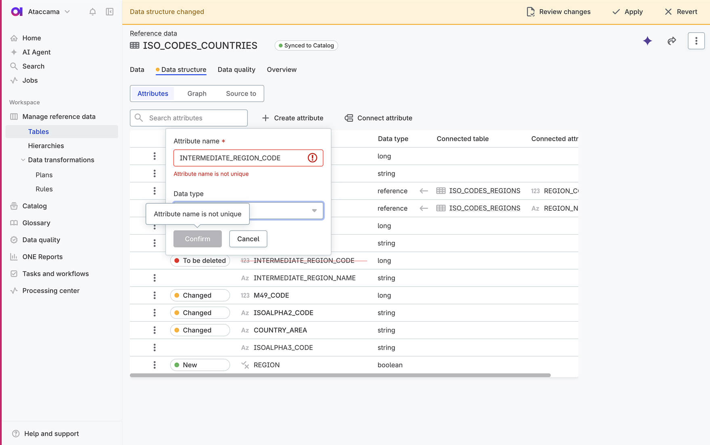Click the AI sparkle star icon
The width and height of the screenshot is (710, 445).
[x=647, y=41]
